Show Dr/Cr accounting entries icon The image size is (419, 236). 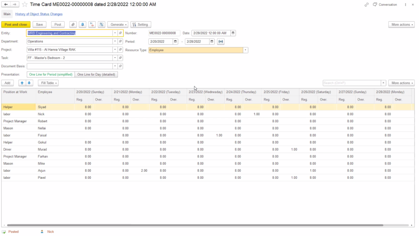(92, 25)
